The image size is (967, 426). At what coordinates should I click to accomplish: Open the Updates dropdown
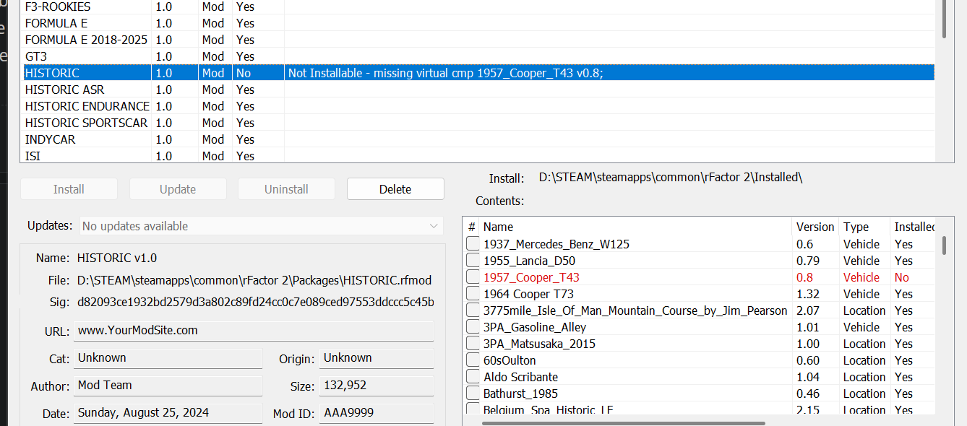tap(261, 226)
